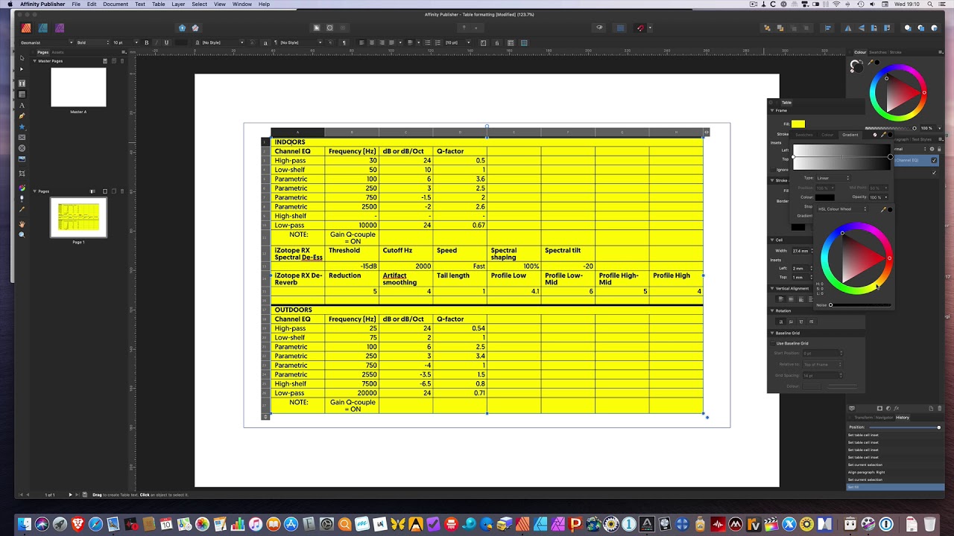
Task: Click top vertical alignment icon
Action: pos(781,299)
